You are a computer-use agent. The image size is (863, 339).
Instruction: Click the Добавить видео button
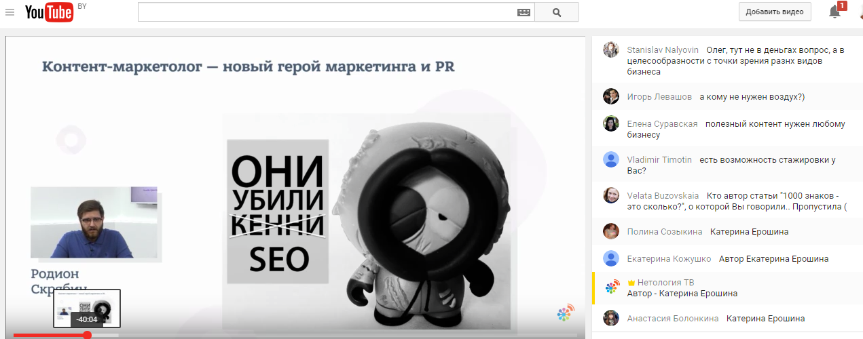[775, 12]
